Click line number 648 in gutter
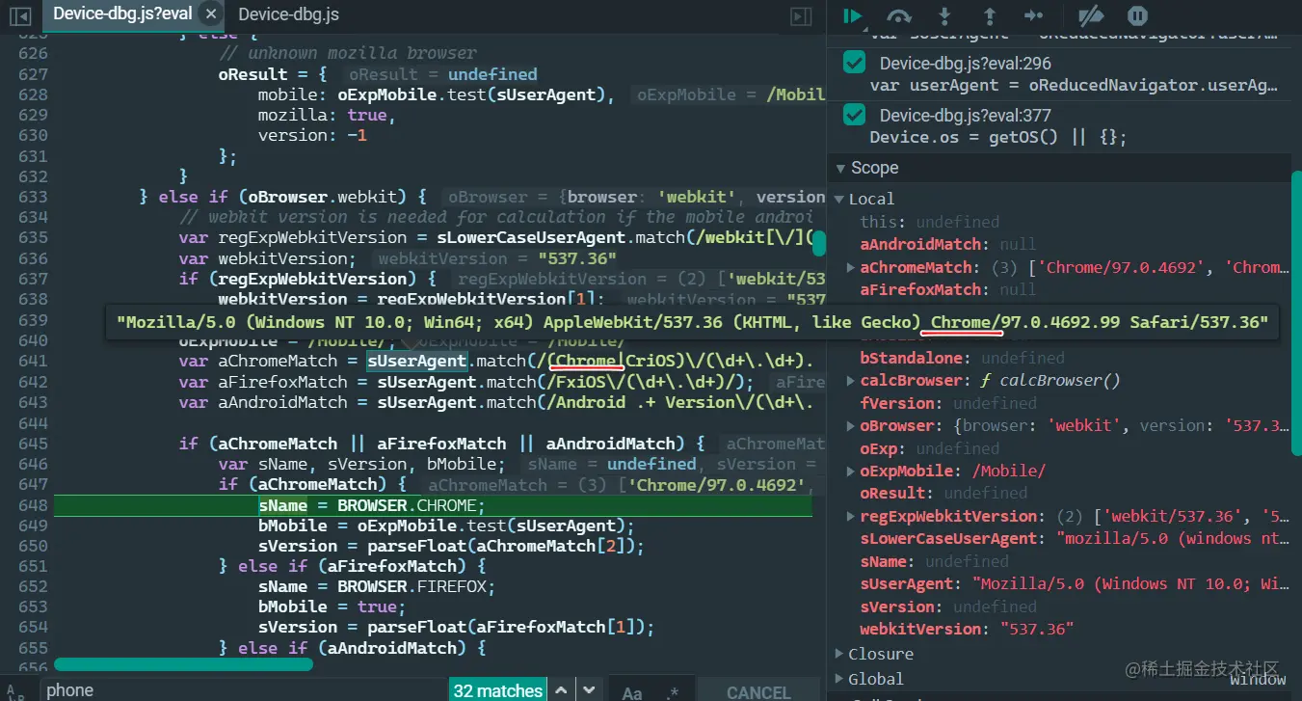Screen dimensions: 1302x701 (33, 504)
